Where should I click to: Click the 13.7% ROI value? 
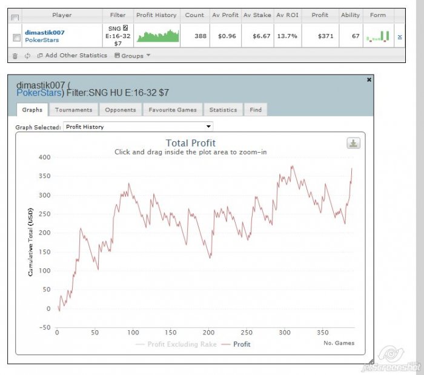tap(287, 36)
